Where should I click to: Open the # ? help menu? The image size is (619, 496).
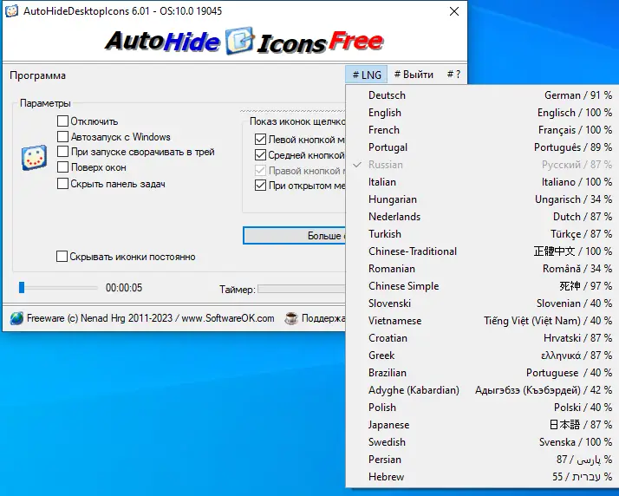coord(453,75)
